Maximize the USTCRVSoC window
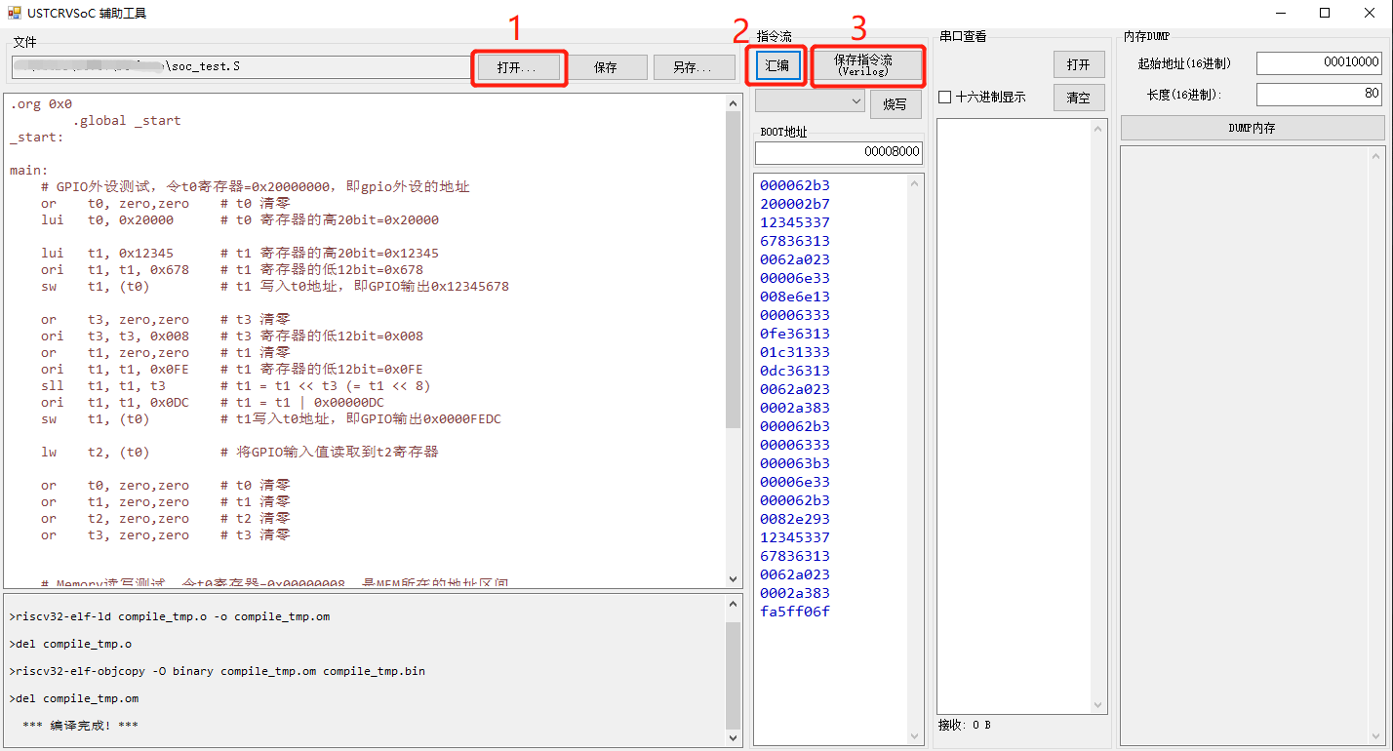1393x751 pixels. point(1325,13)
